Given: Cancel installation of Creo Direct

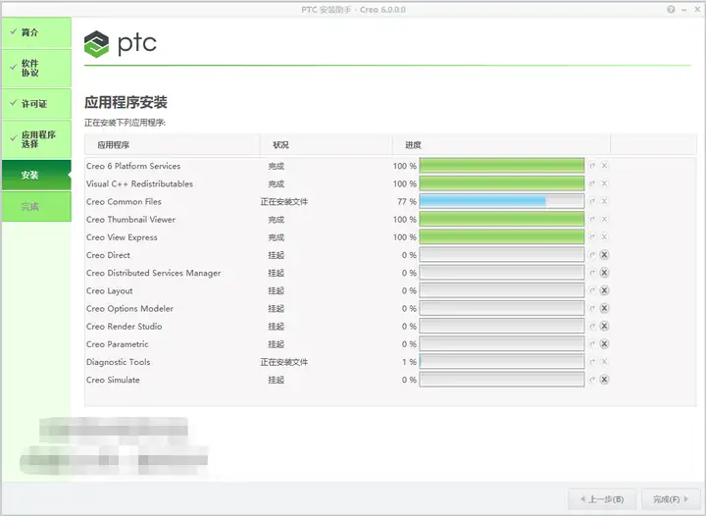Looking at the screenshot, I should point(604,255).
